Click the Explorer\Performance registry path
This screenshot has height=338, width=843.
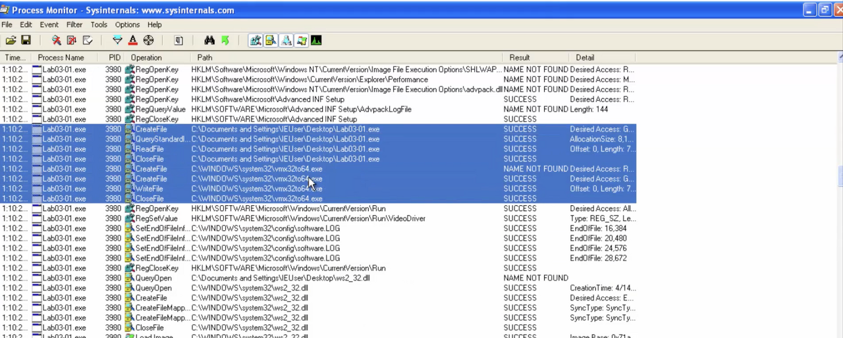[x=310, y=80]
